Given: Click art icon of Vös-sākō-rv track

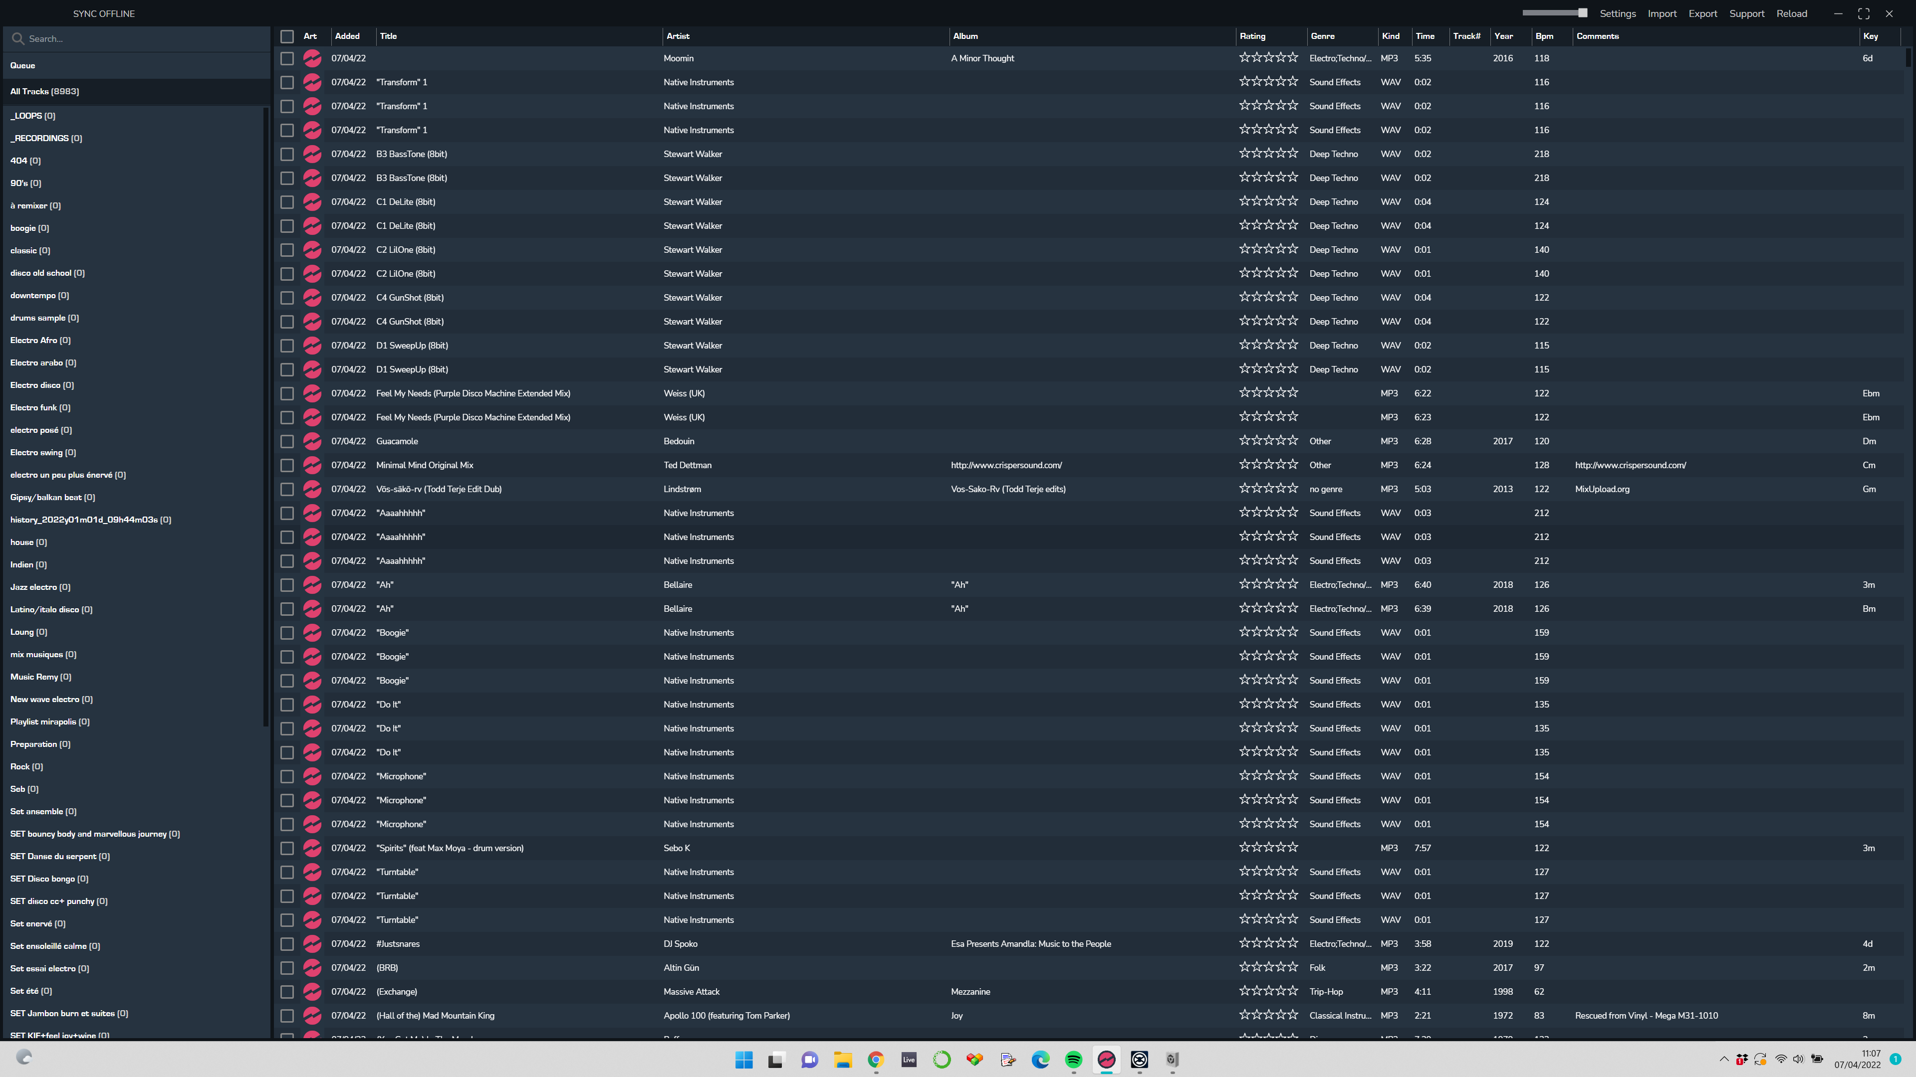Looking at the screenshot, I should 312,489.
